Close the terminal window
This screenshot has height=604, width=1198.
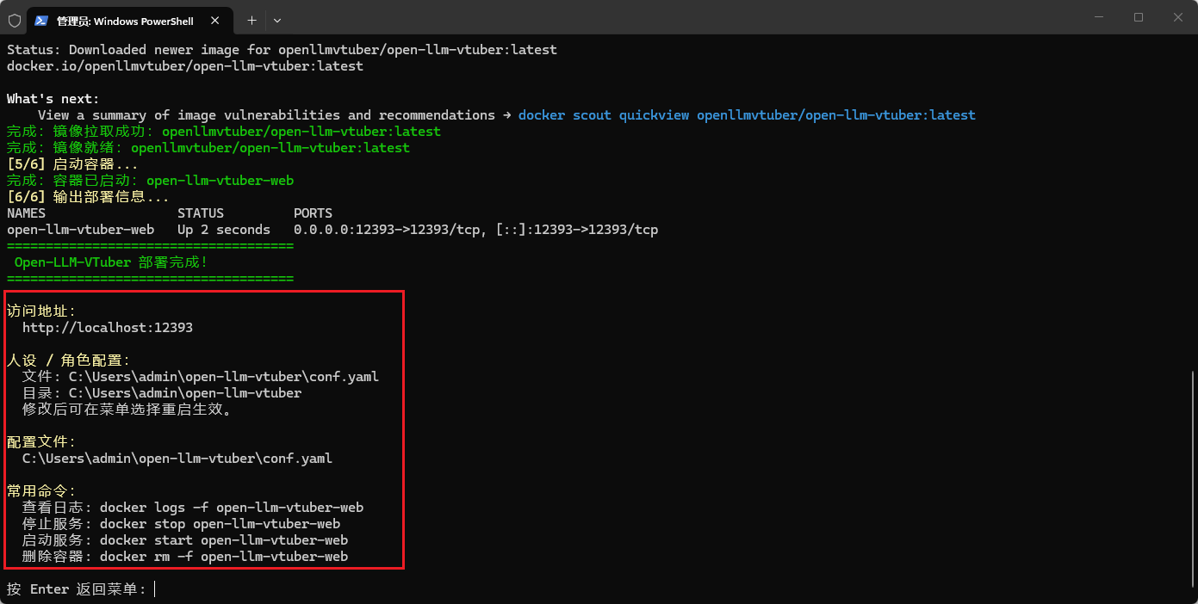pos(1178,17)
